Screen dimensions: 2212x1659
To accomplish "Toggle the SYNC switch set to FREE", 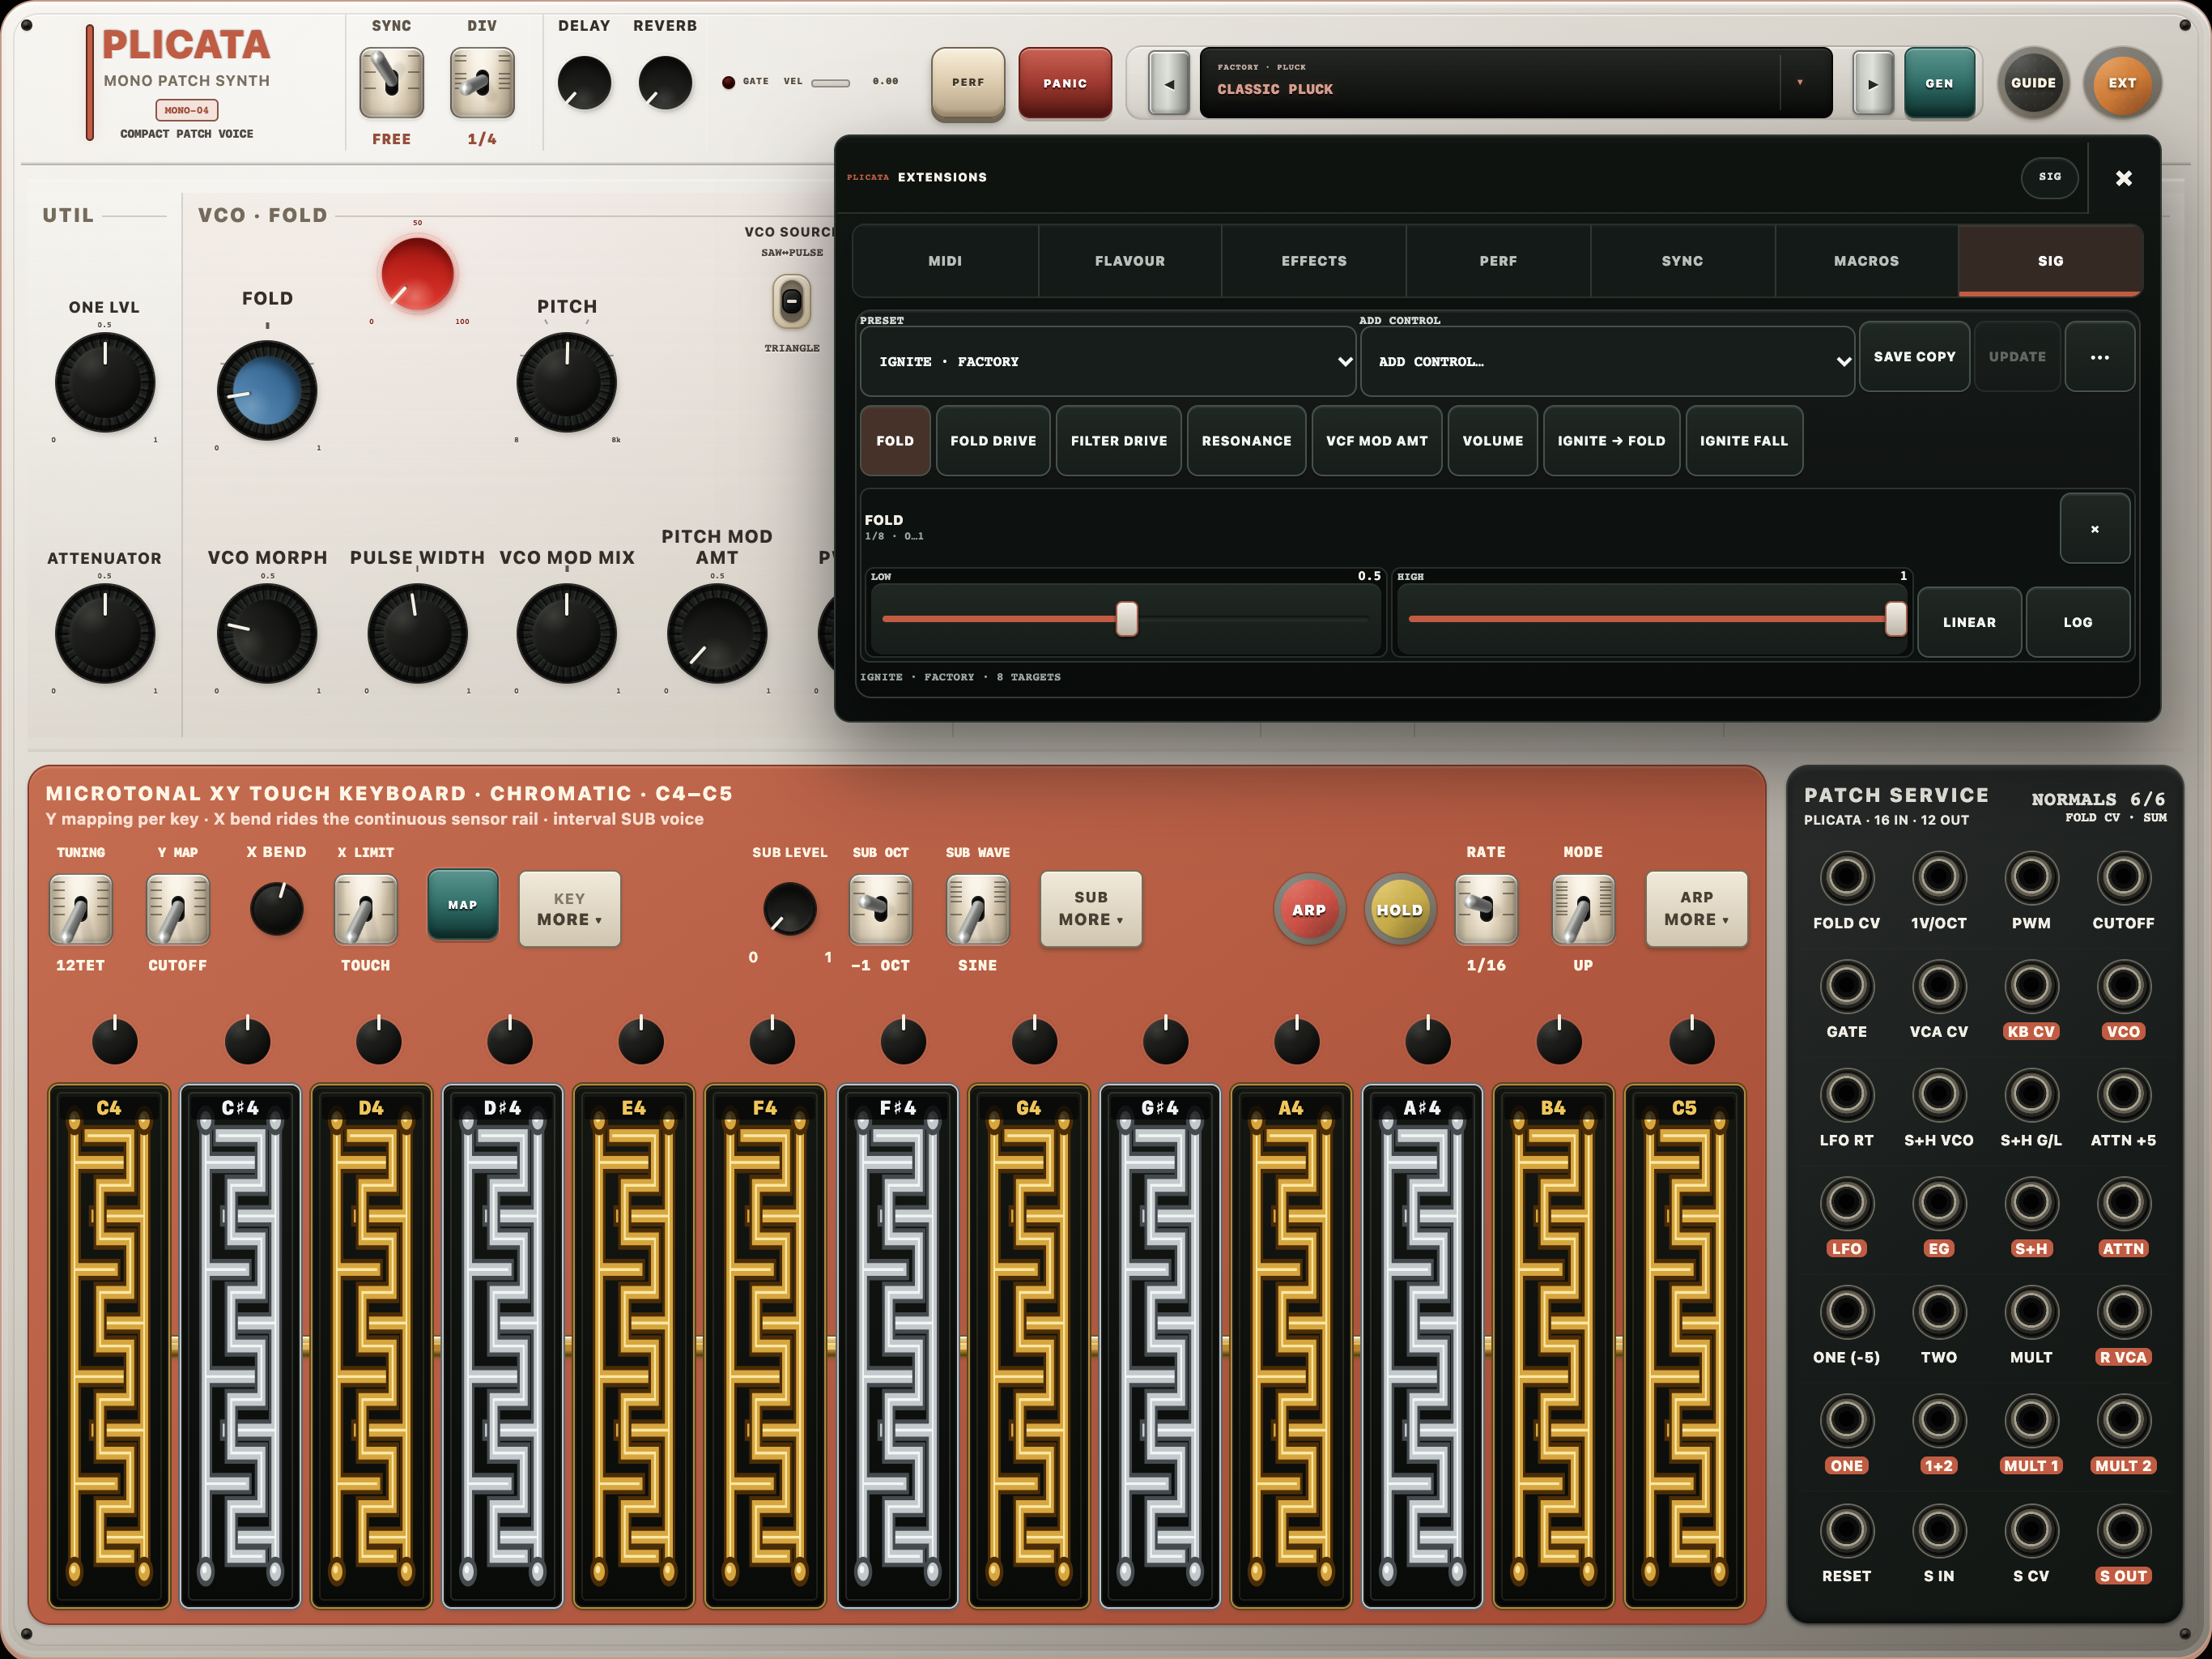I will (x=391, y=83).
